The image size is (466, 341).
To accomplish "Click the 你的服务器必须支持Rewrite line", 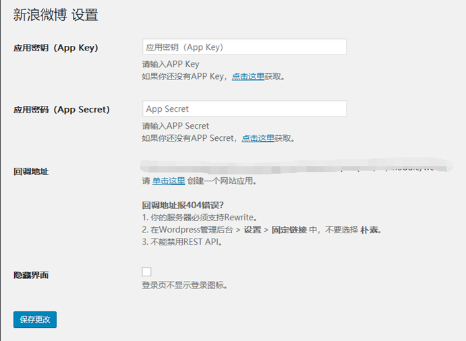I will 200,218.
